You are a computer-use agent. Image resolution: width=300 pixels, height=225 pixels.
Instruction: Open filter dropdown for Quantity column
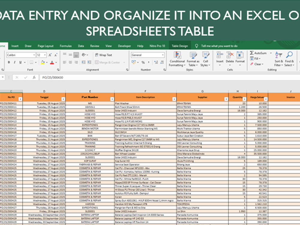point(244,99)
